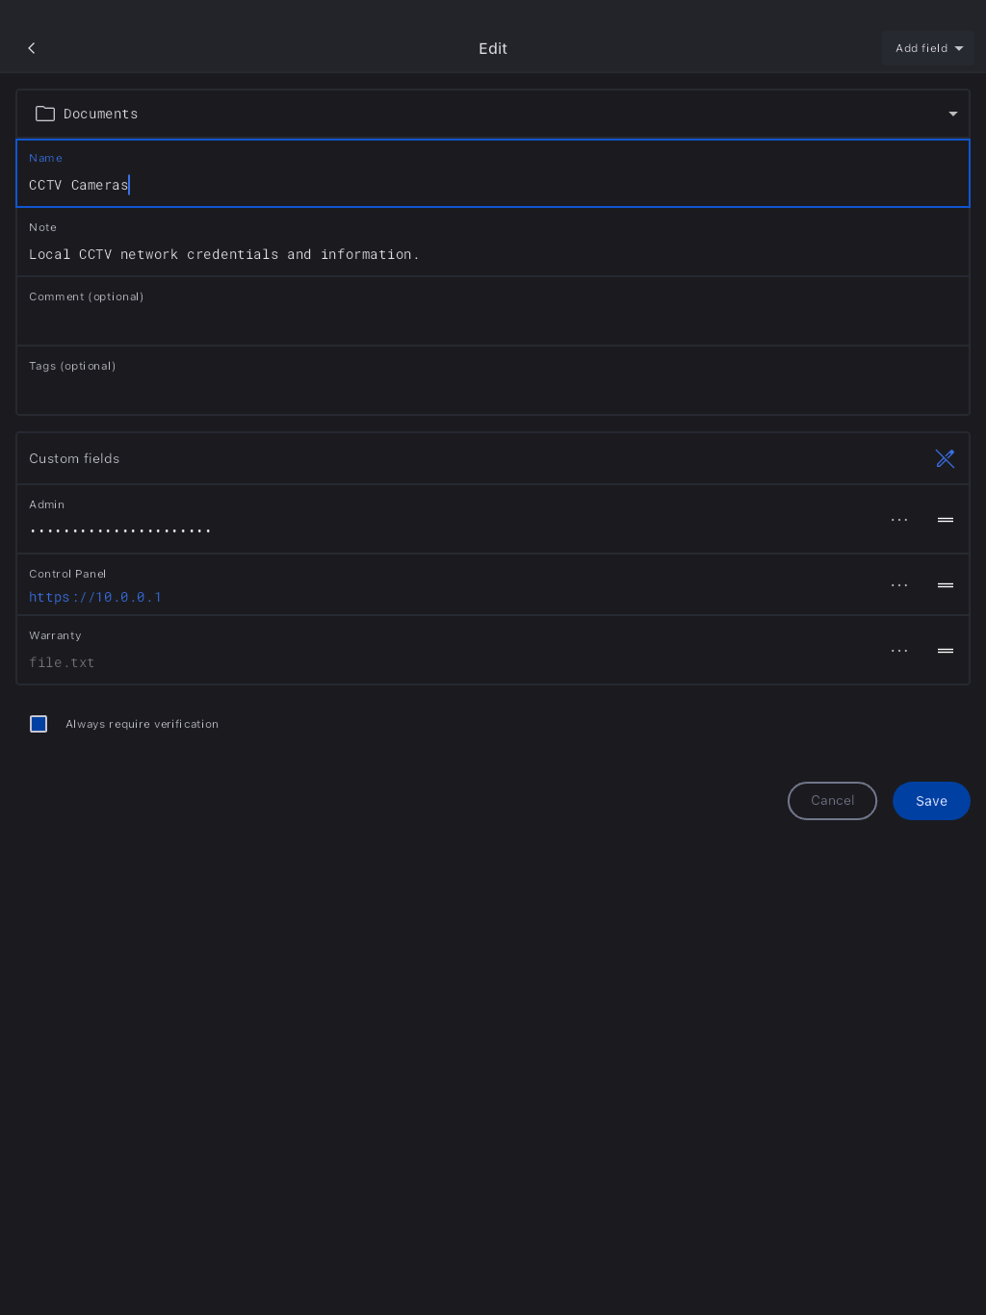Screen dimensions: 986x1315
Task: Click the Control Panel field drag handle
Action: click(946, 585)
